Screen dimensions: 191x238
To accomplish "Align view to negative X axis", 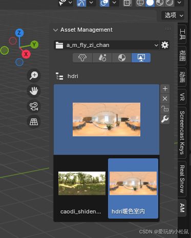I will point(13,41).
